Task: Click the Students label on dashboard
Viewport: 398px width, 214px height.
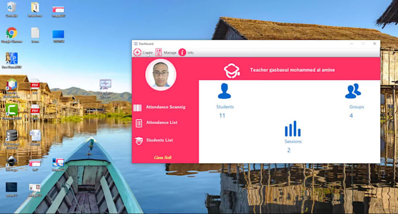Action: (x=225, y=107)
